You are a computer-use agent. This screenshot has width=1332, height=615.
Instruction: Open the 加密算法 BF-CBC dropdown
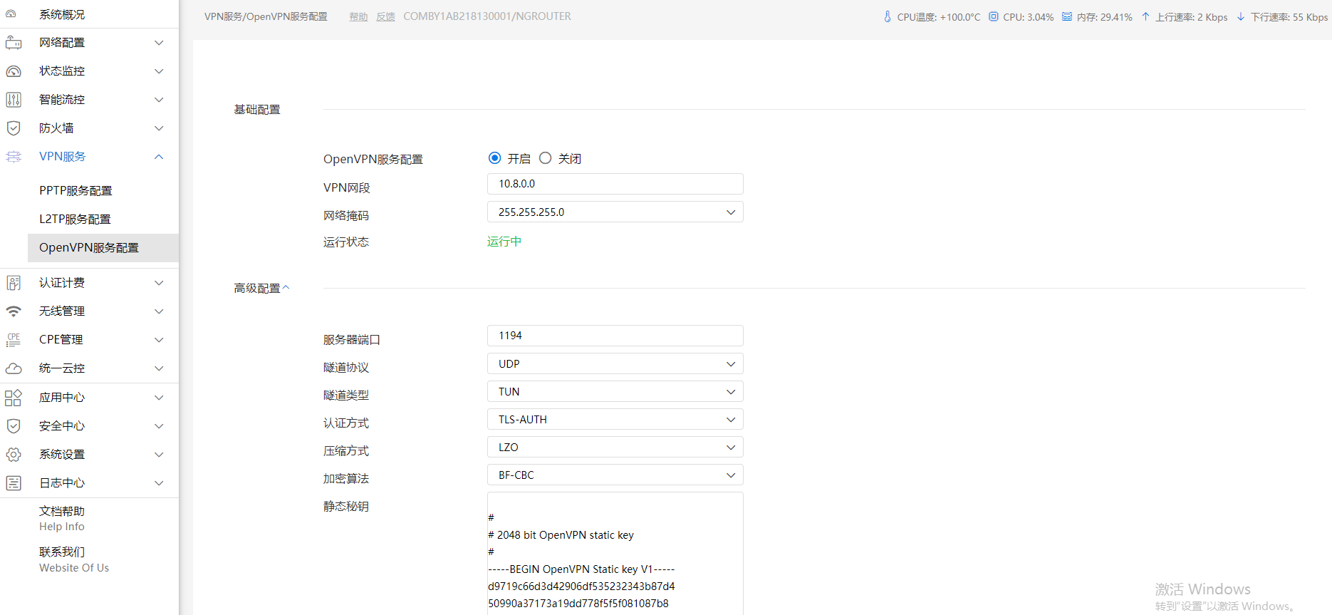click(x=615, y=475)
